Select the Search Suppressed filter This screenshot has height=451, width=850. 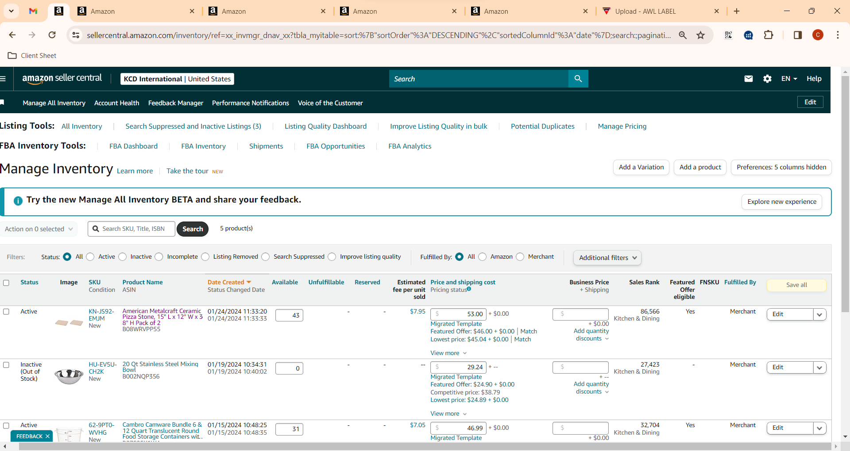tap(266, 257)
